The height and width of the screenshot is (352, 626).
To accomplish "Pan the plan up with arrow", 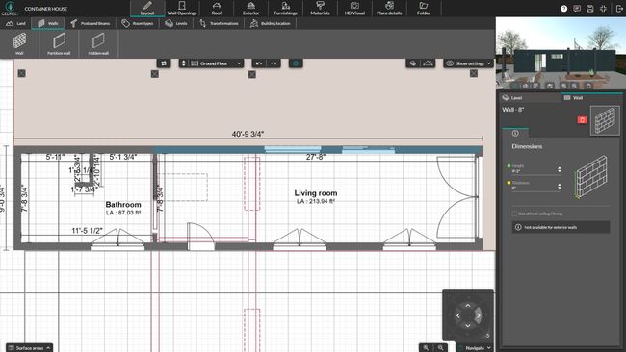I will pos(468,306).
